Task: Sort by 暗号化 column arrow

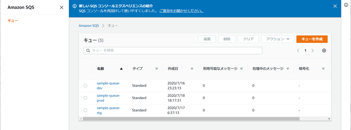Action: pyautogui.click(x=323, y=69)
